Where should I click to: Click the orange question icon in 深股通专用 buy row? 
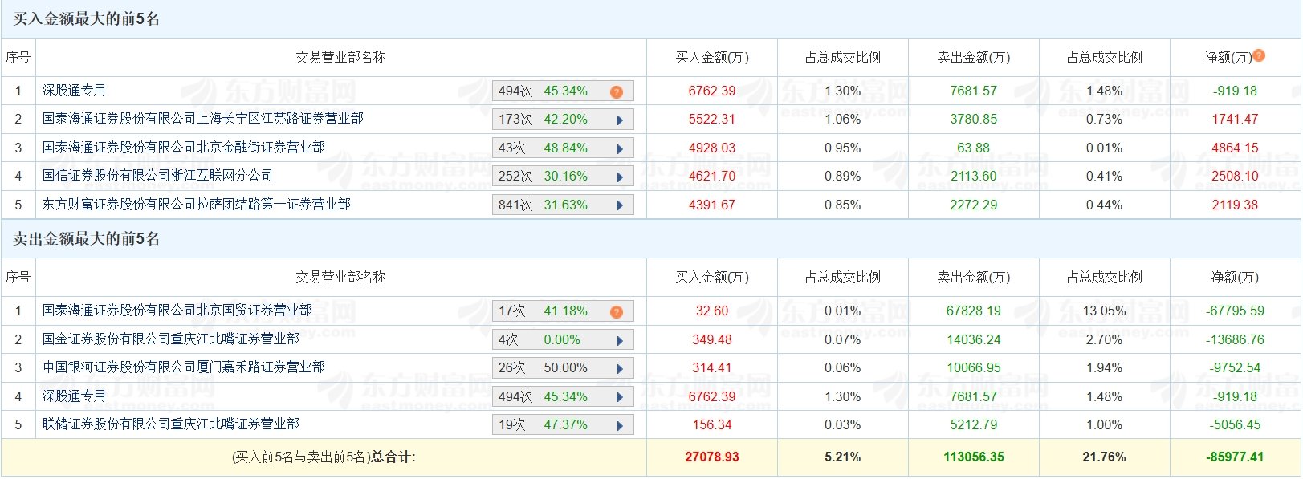[x=616, y=92]
